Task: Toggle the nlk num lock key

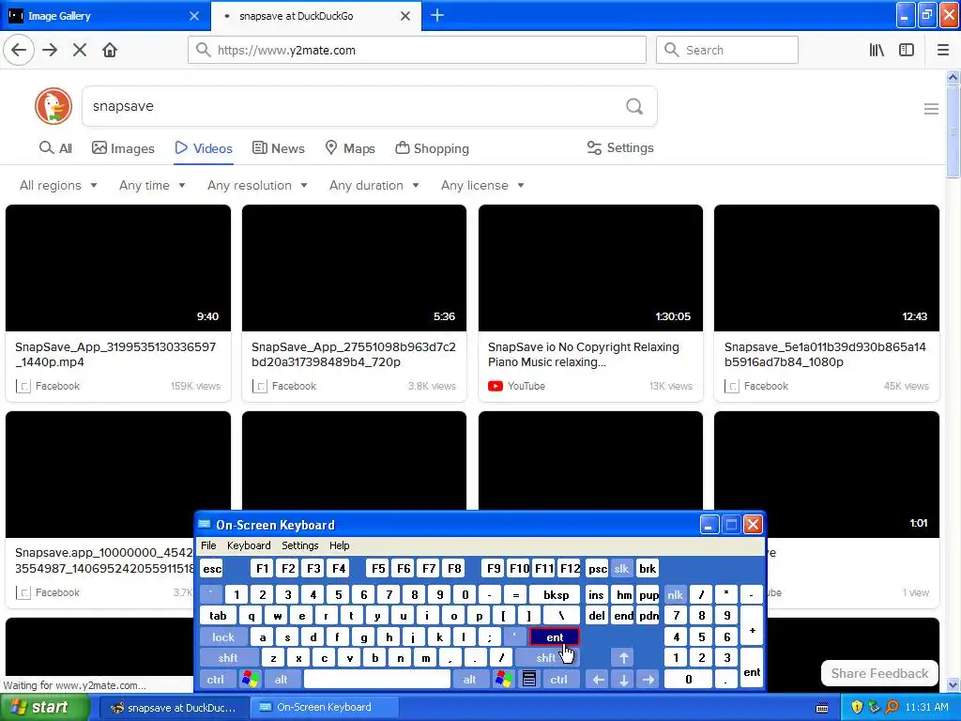Action: [675, 594]
